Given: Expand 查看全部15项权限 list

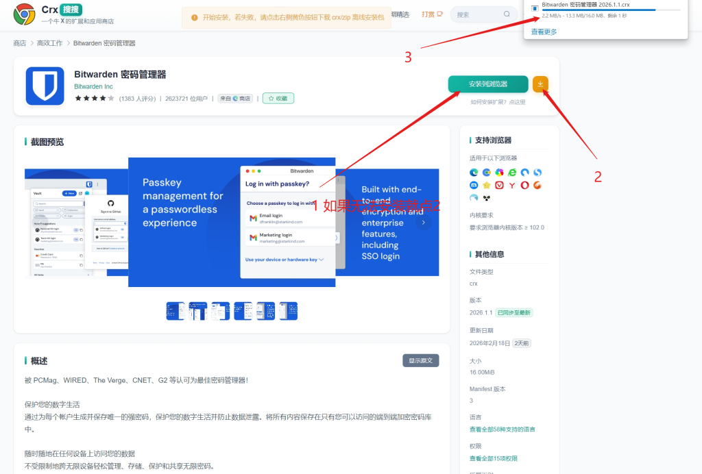Looking at the screenshot, I should (x=493, y=458).
